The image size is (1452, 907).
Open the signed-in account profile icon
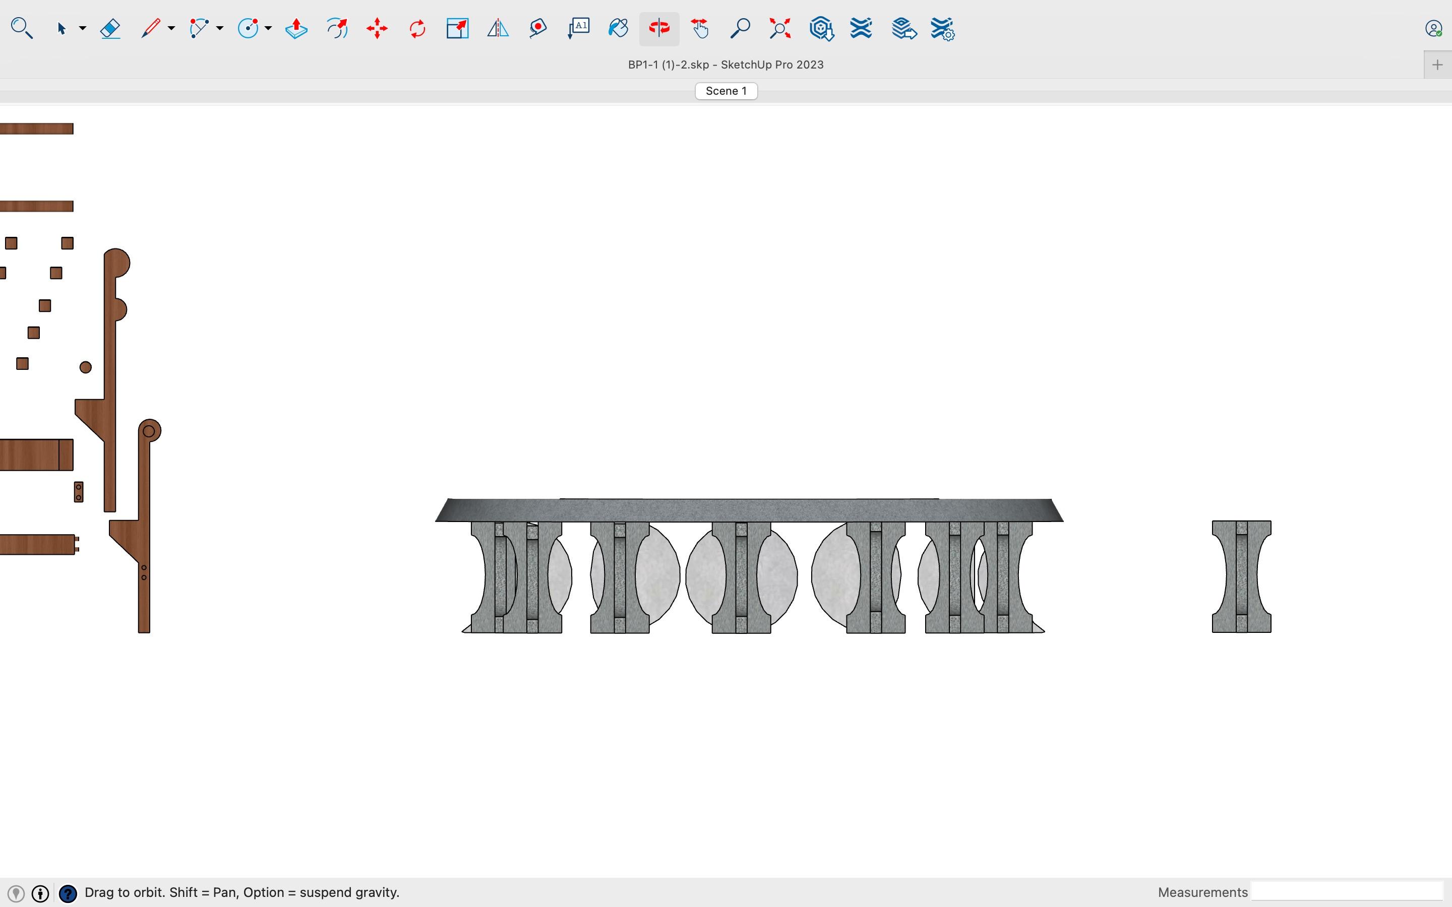pyautogui.click(x=1433, y=28)
